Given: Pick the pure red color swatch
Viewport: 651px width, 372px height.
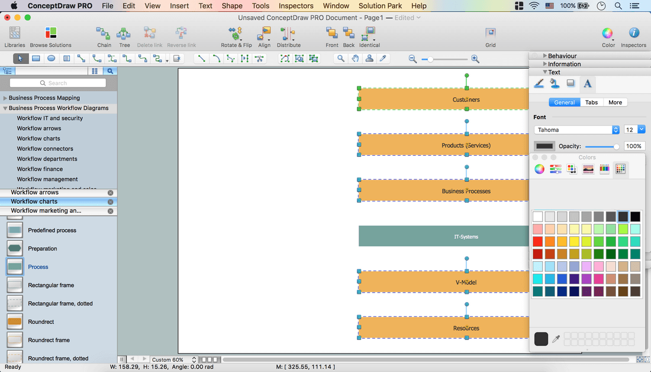Looking at the screenshot, I should (x=537, y=242).
